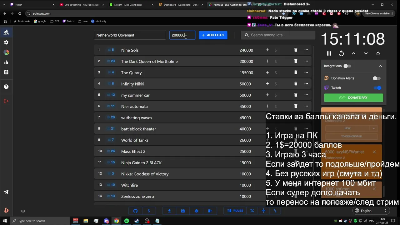Collapse the Integrations panel chevron
The image size is (400, 225).
(381, 66)
